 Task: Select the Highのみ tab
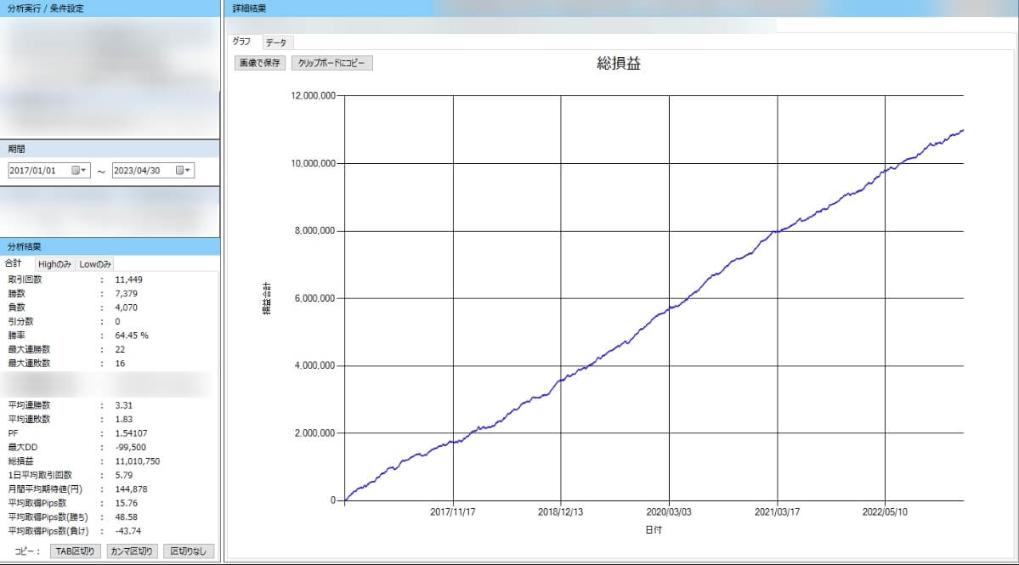point(51,263)
